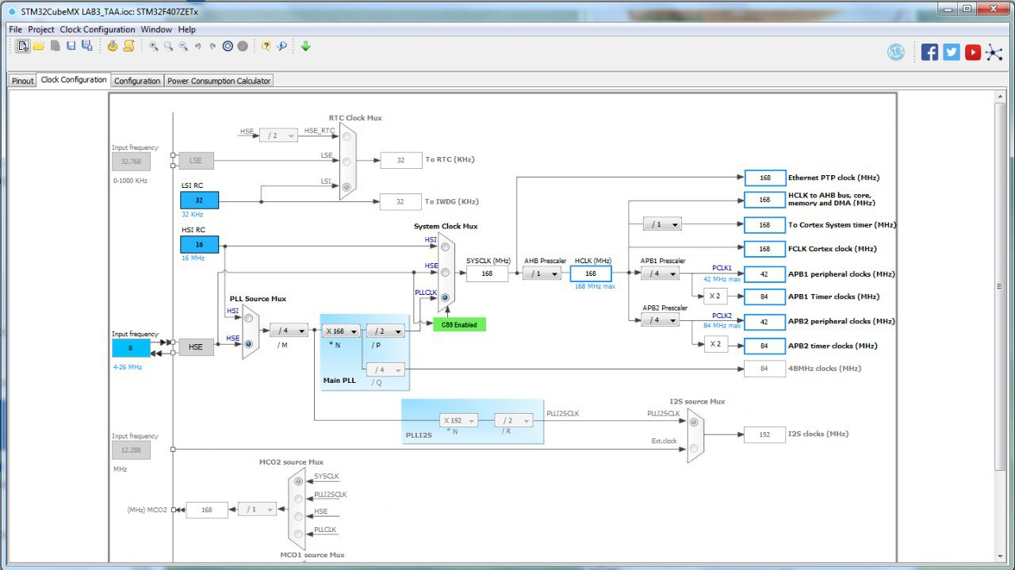The width and height of the screenshot is (1015, 570).
Task: Select HSI in PLL Source Mux
Action: coord(249,319)
